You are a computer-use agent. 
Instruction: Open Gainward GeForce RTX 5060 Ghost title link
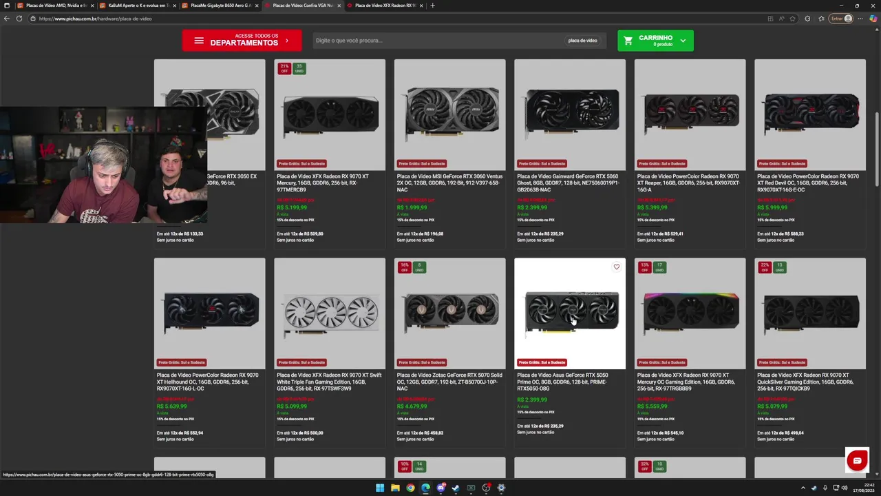[x=568, y=183]
